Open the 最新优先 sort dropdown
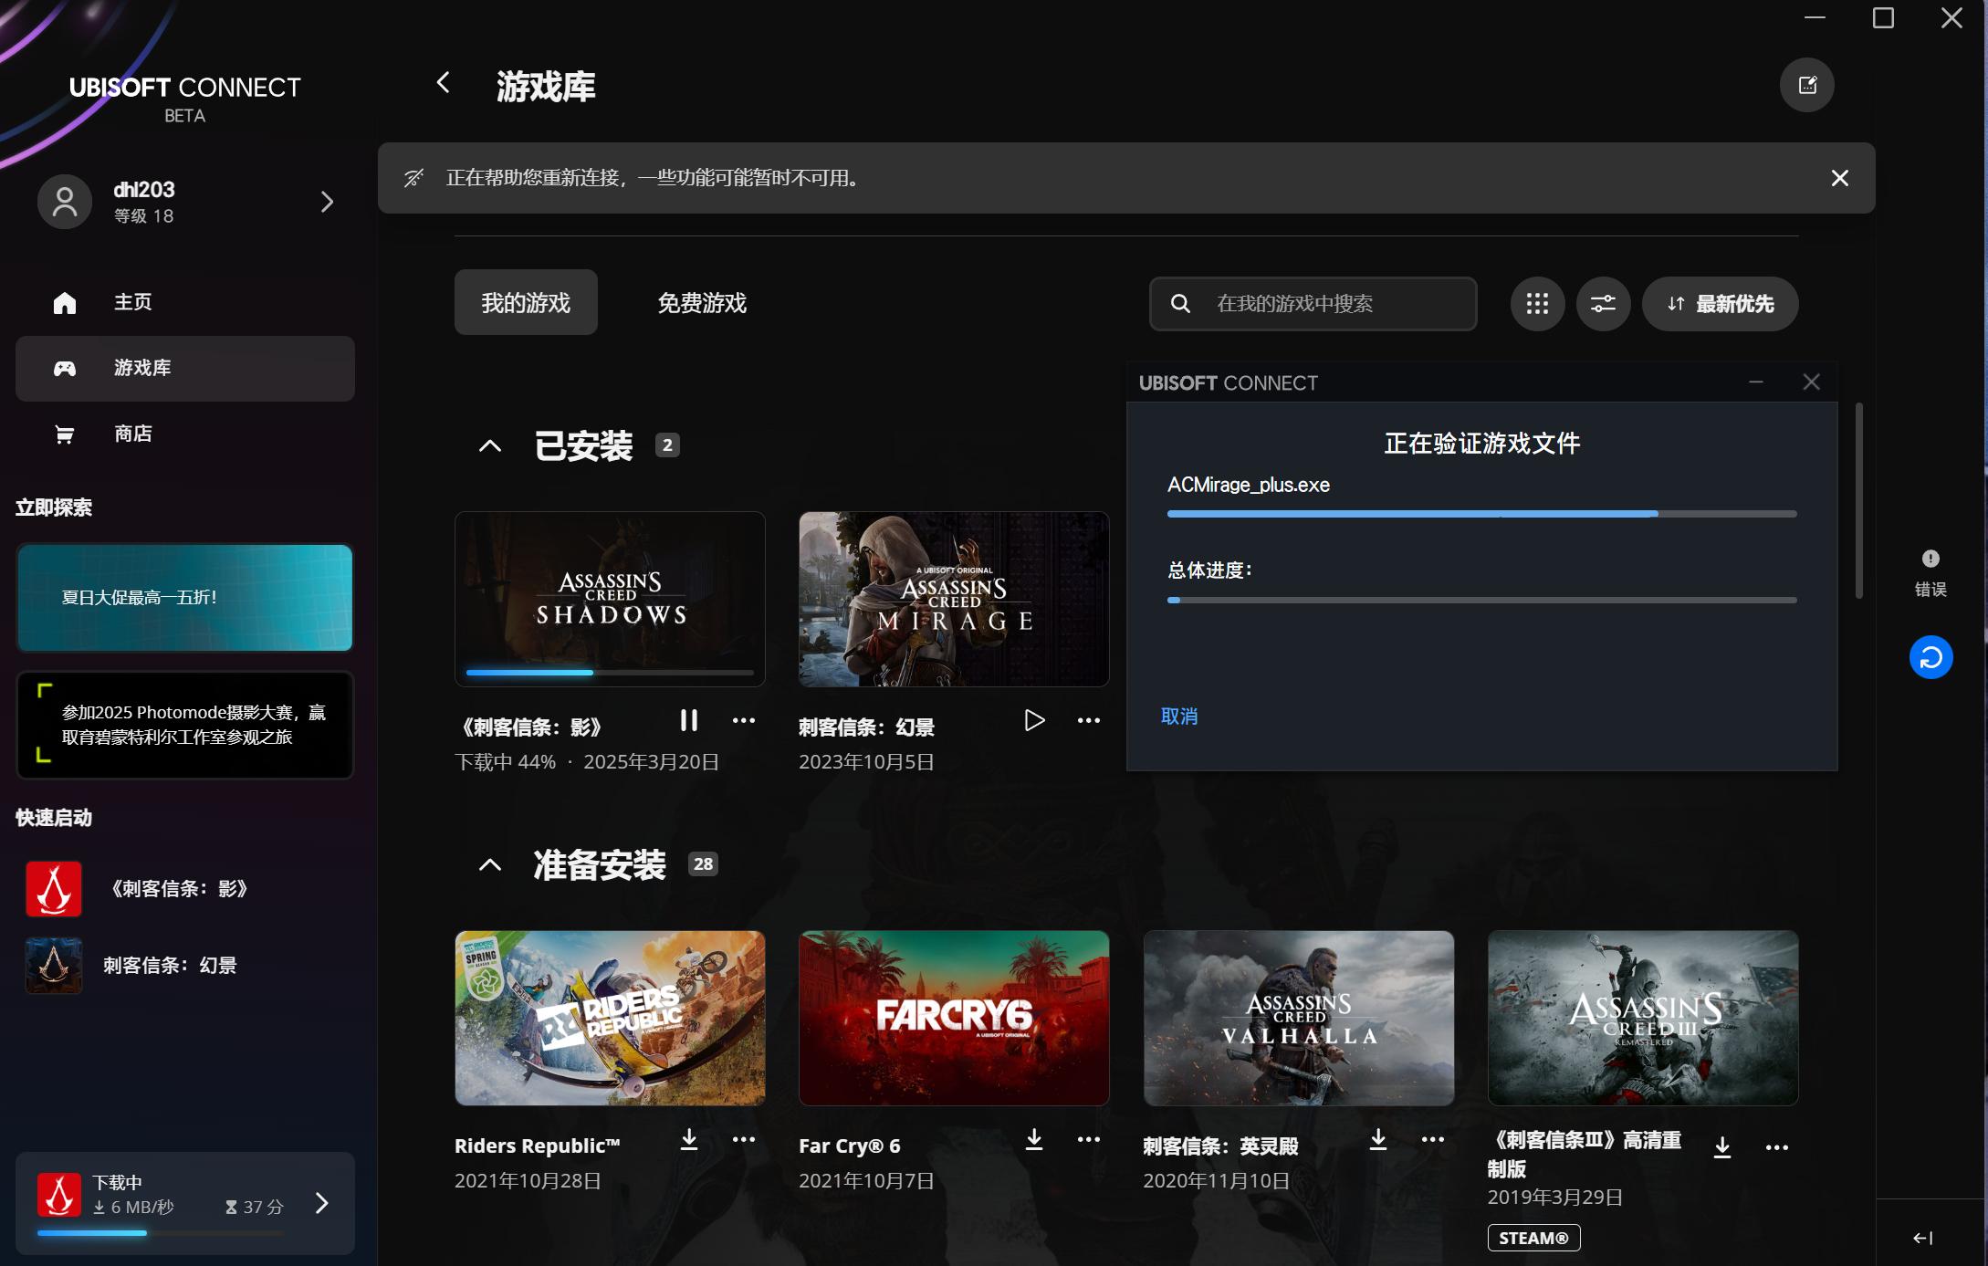The image size is (1988, 1266). (x=1720, y=304)
